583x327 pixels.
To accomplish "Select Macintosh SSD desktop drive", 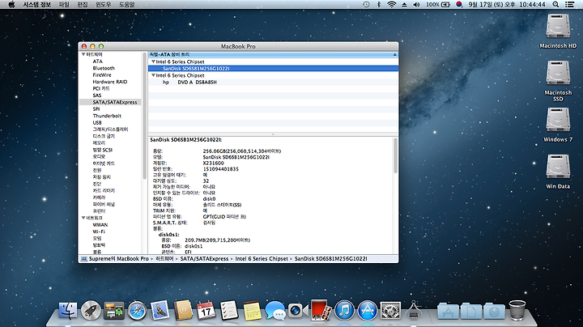I will tap(558, 81).
